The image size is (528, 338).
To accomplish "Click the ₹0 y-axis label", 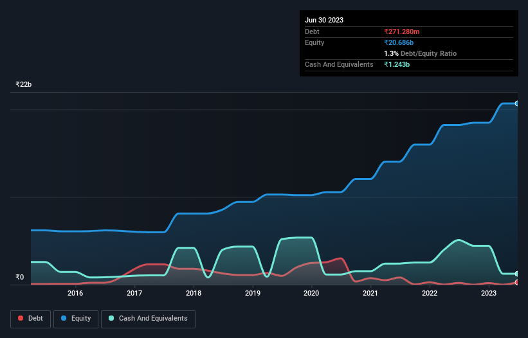I will [x=20, y=277].
